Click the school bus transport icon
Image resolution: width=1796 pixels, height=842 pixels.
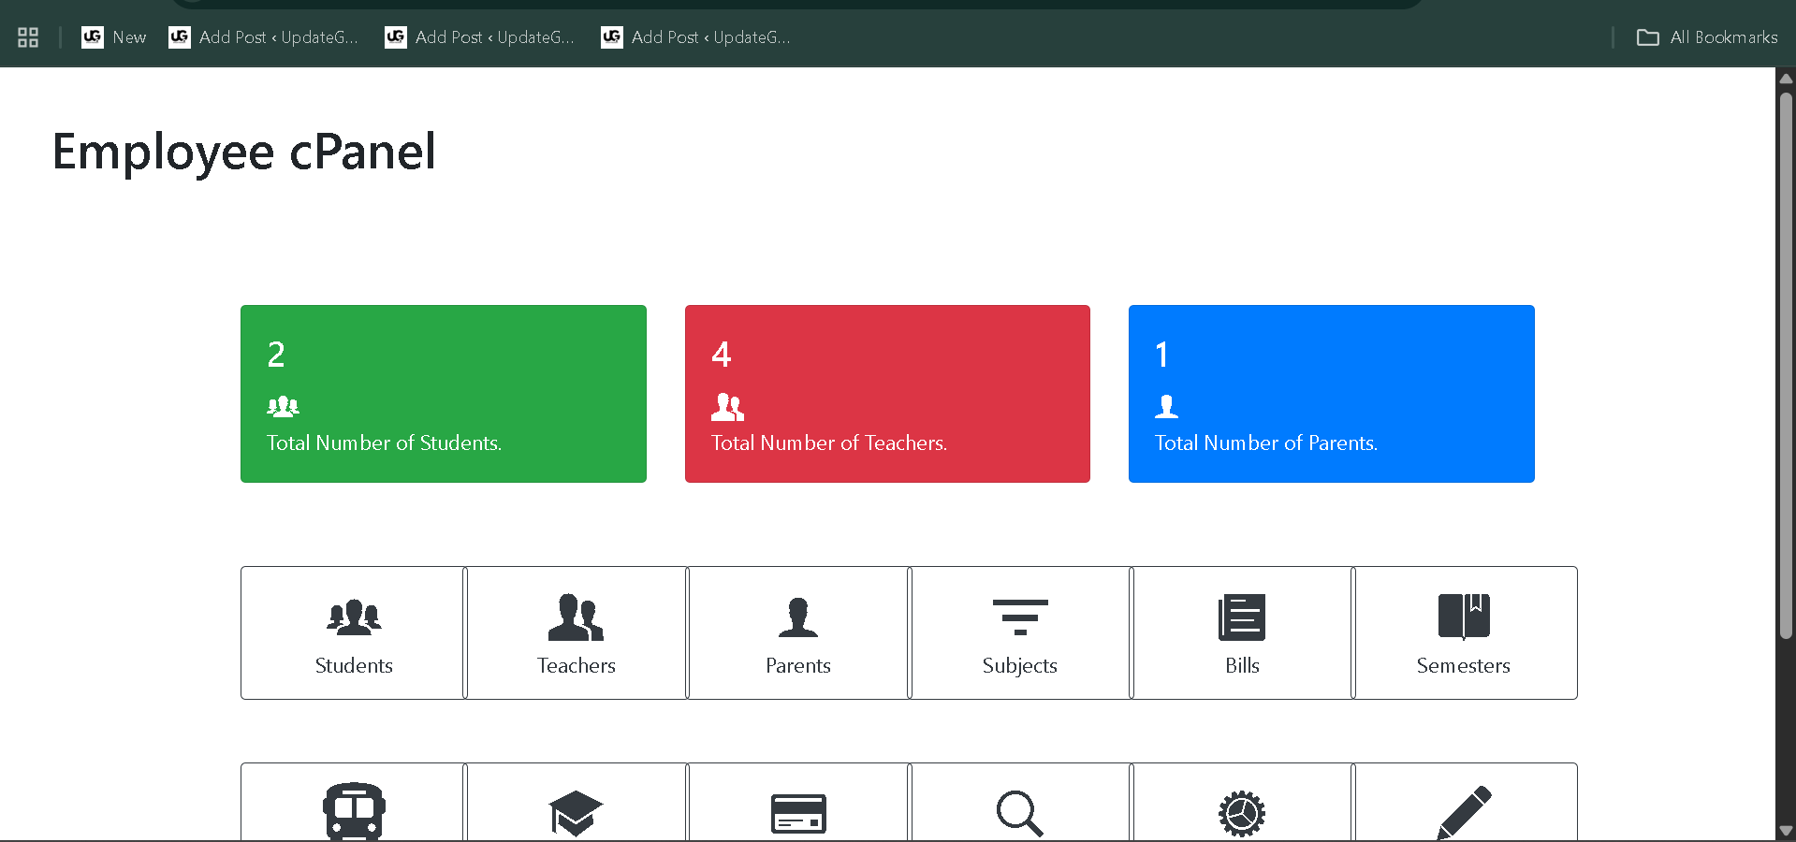pos(353,810)
